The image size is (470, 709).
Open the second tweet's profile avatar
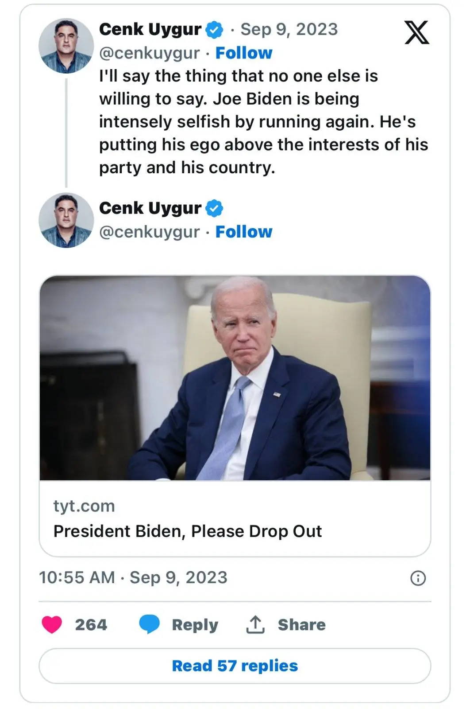coord(66,220)
